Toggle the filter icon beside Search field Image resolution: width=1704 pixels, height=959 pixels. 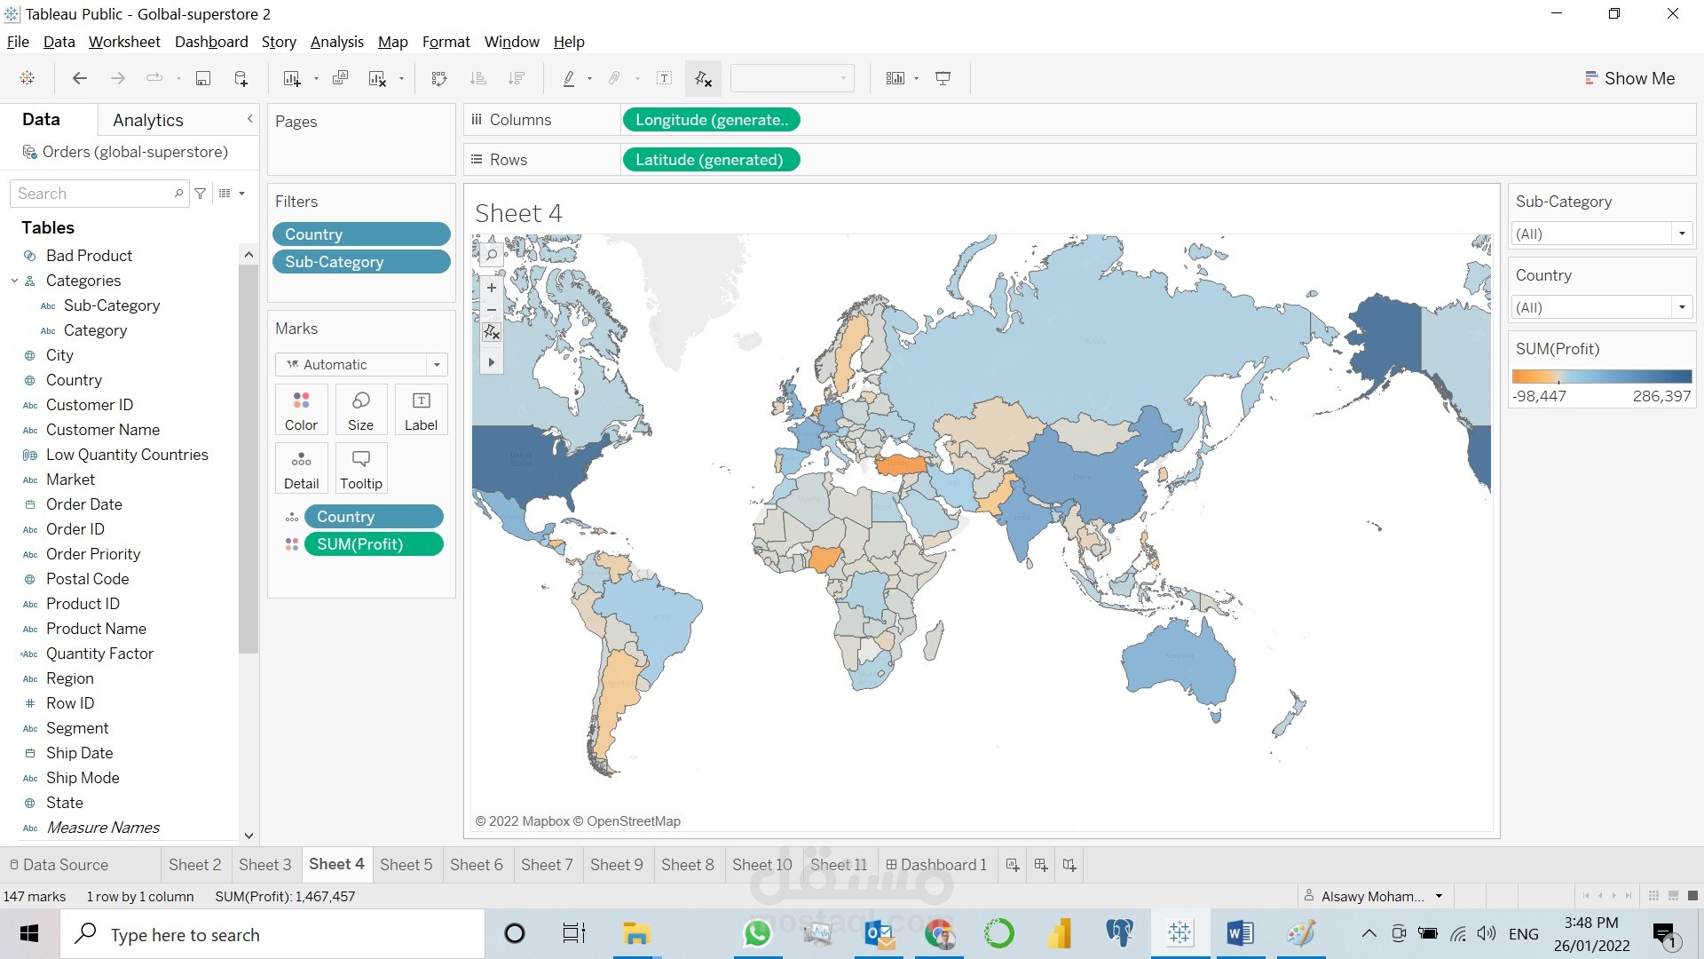201,194
